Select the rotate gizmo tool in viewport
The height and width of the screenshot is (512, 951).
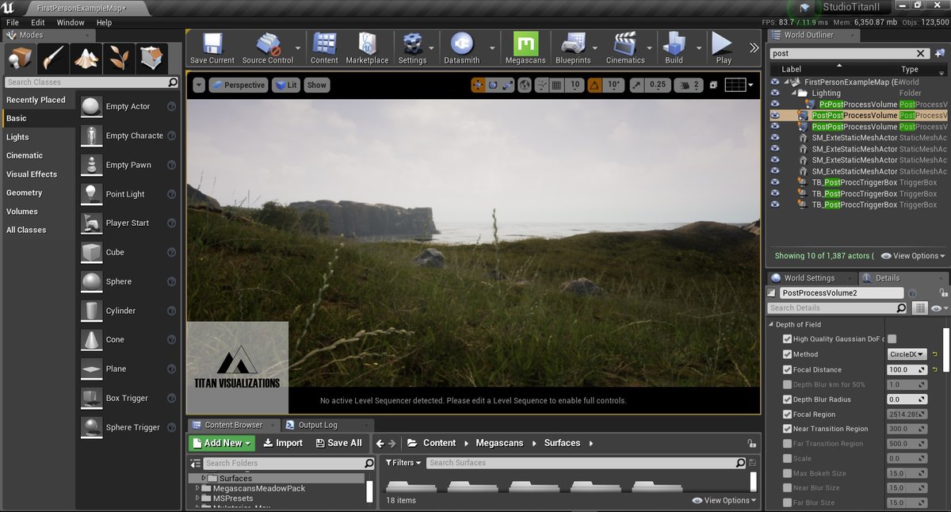[x=492, y=85]
